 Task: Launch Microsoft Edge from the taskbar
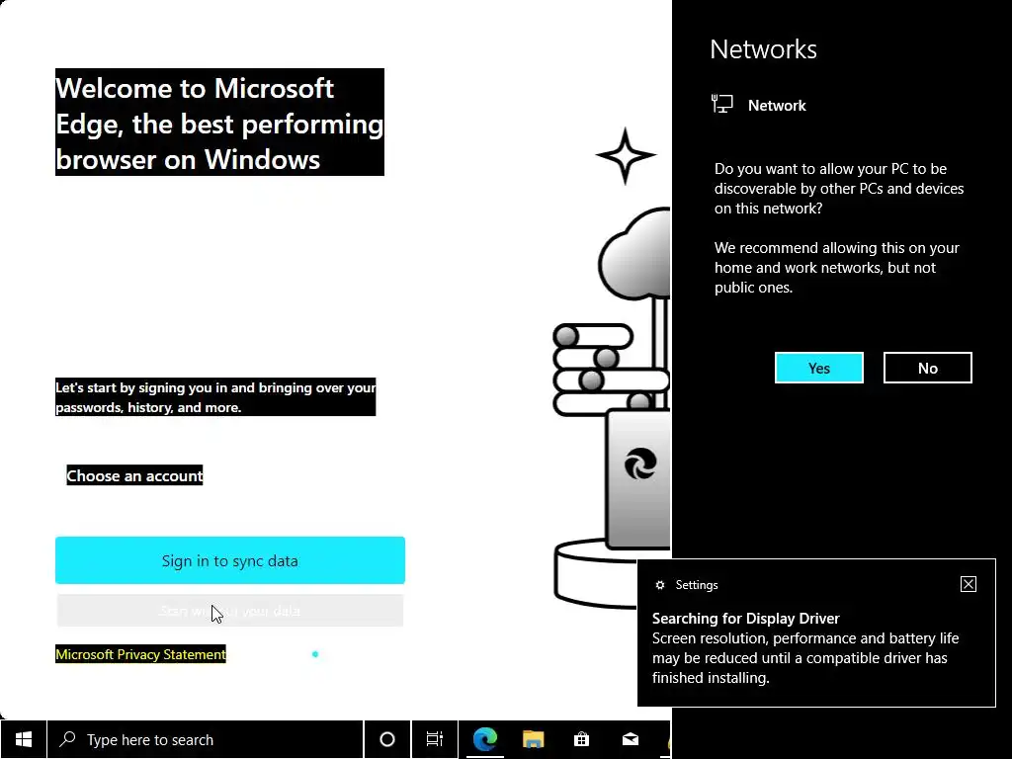[x=484, y=739]
